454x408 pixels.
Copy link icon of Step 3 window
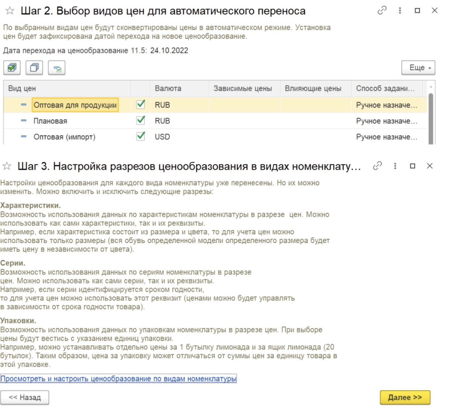(377, 166)
